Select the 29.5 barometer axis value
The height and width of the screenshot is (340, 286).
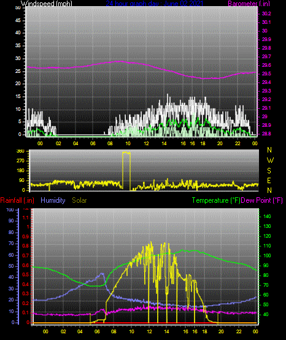click(x=266, y=74)
